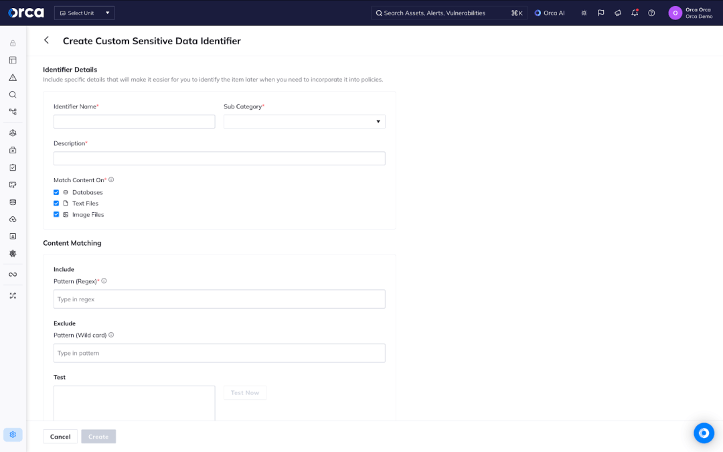Open the dashboard layout icon in sidebar

tap(13, 60)
